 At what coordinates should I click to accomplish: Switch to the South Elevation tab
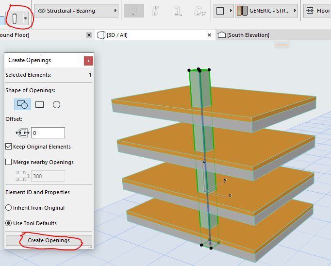[248, 35]
